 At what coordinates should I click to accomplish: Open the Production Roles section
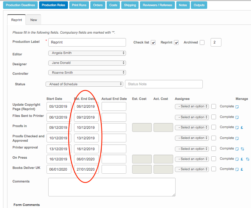pyautogui.click(x=53, y=5)
